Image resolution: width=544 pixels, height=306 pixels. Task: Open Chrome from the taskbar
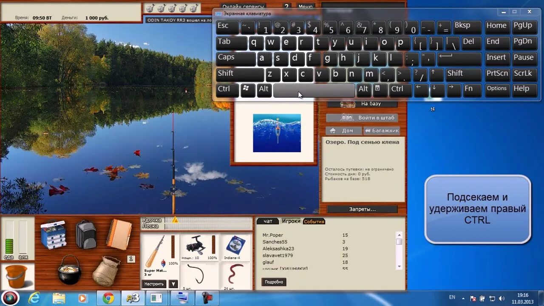108,298
